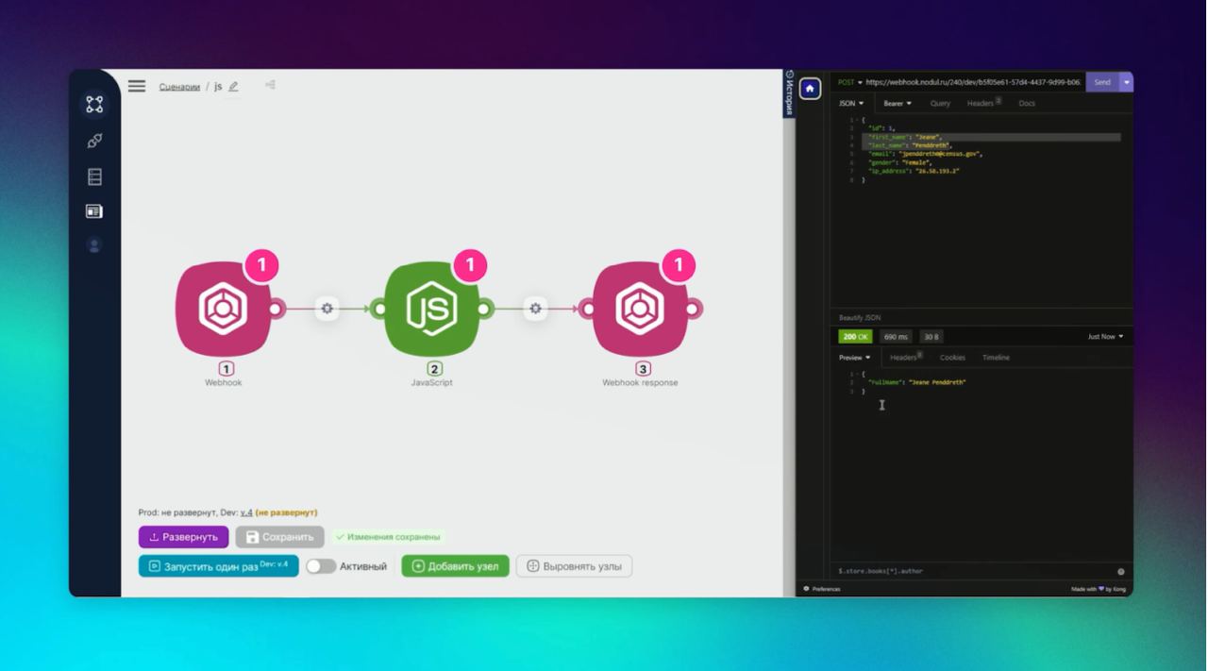Open the JSON body type dropdown
The image size is (1208, 671).
pos(851,103)
